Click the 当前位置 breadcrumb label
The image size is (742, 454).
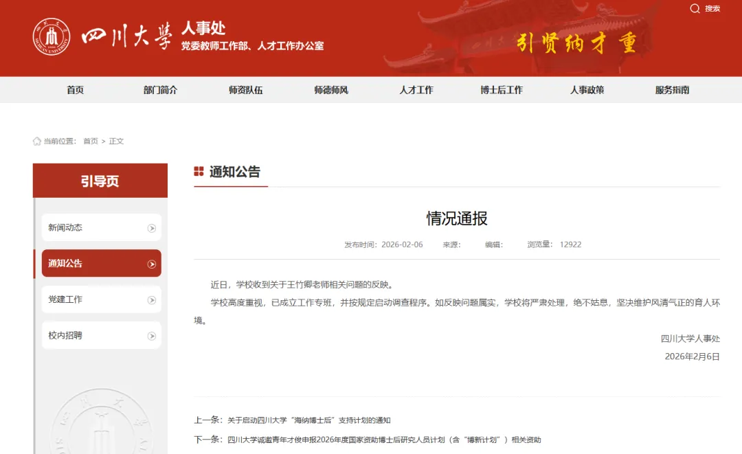tap(60, 141)
